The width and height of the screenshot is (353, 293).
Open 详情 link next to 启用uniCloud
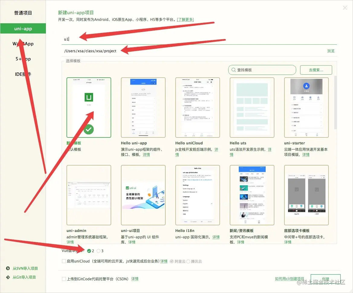coord(164,261)
